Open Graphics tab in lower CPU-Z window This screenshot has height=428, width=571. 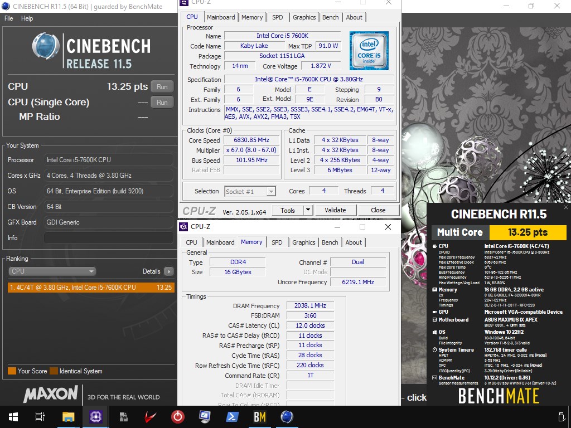click(x=304, y=242)
